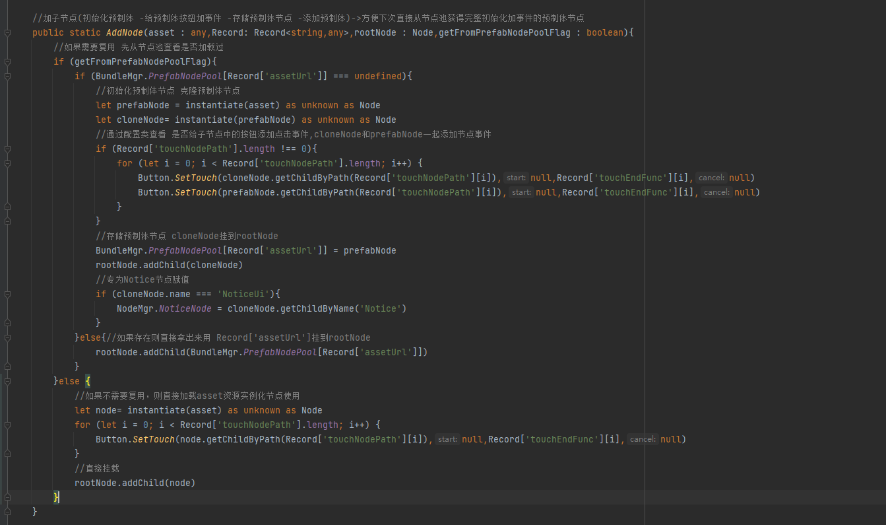Click the fold end marker on the caret line
This screenshot has height=525, width=886.
coord(7,497)
